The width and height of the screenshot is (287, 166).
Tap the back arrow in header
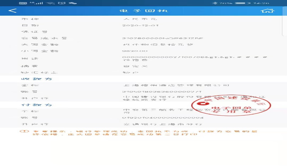click(x=12, y=11)
